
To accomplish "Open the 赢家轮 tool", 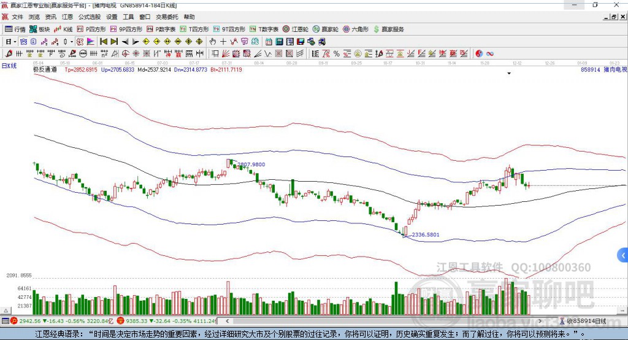I will 326,29.
